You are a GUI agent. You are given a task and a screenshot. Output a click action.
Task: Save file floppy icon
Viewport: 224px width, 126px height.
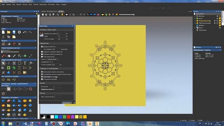14,32
